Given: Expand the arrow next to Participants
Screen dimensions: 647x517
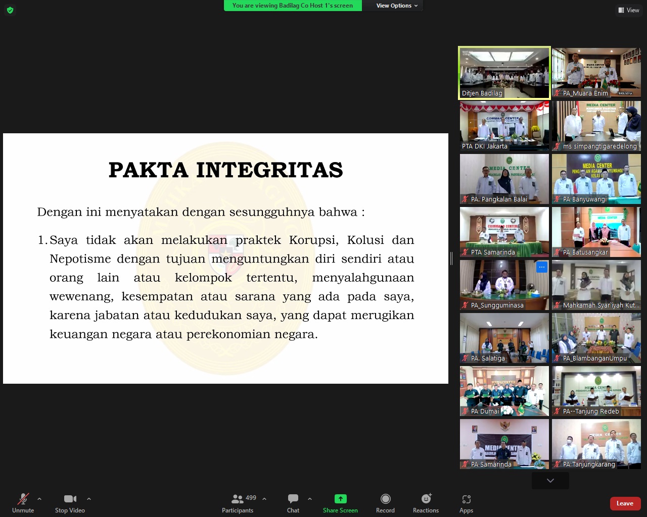Looking at the screenshot, I should point(264,499).
